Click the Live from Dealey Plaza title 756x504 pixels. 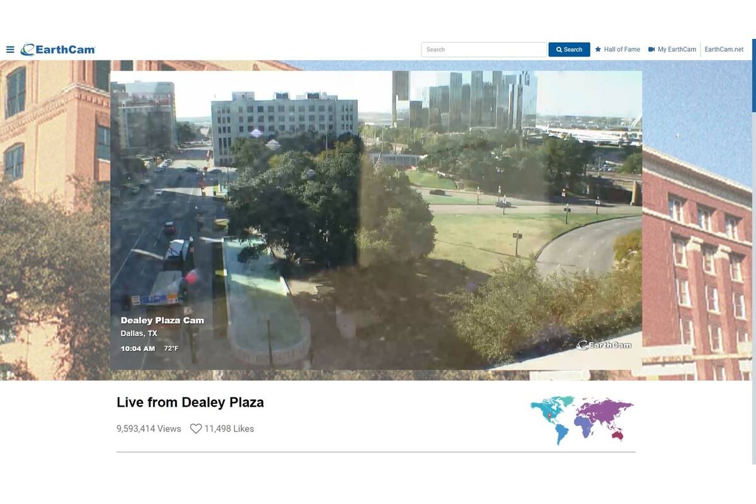click(x=190, y=403)
